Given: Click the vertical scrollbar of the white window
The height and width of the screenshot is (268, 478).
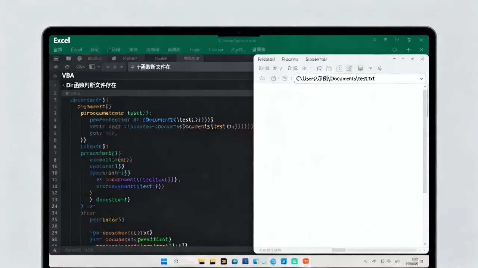Looking at the screenshot, I should tap(425, 141).
